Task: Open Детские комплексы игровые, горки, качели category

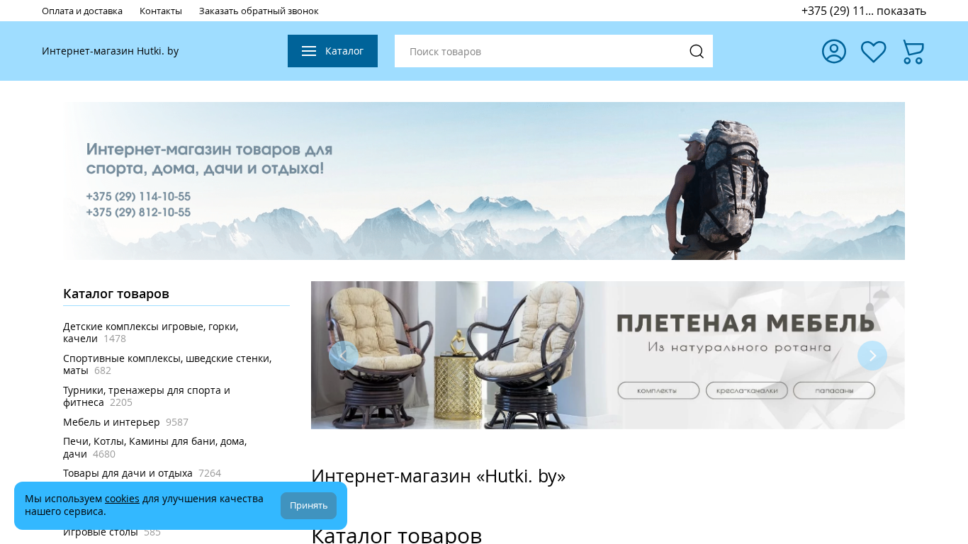Action: [151, 332]
